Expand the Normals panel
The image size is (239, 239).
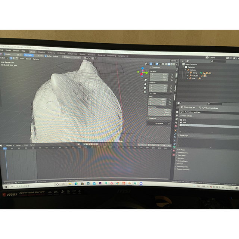point(176,158)
